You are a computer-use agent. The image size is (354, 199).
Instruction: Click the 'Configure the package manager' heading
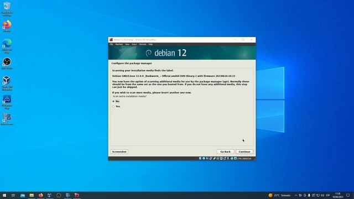(132, 64)
